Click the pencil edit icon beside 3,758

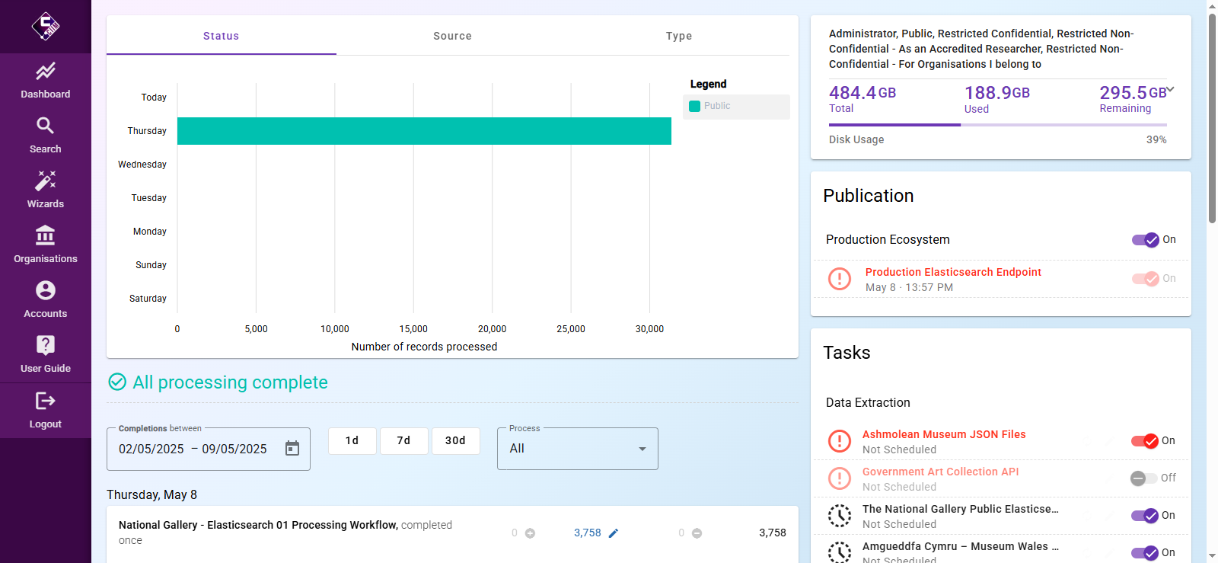(614, 533)
